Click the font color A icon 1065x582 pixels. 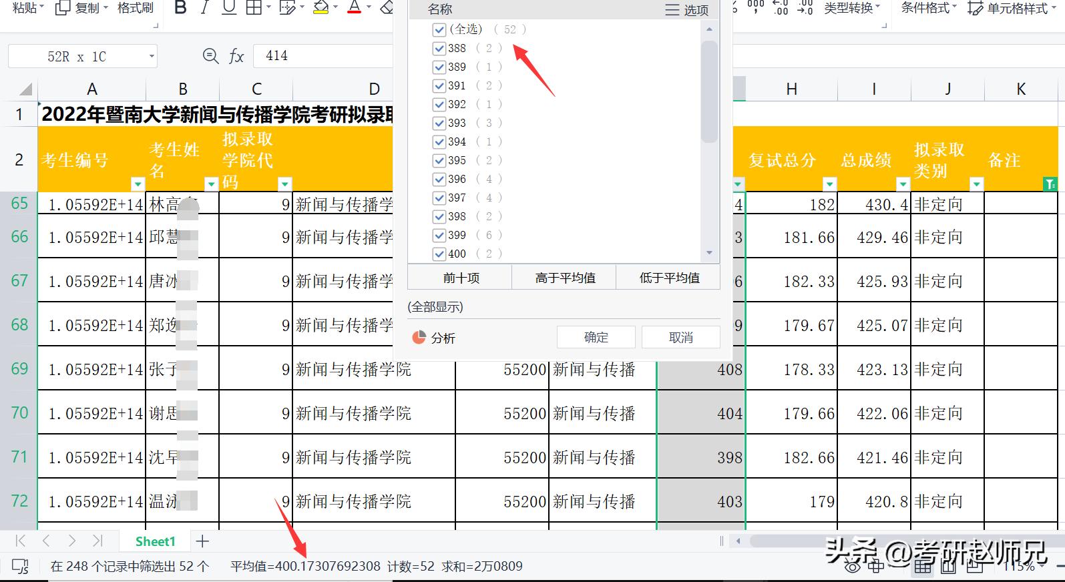pyautogui.click(x=355, y=8)
